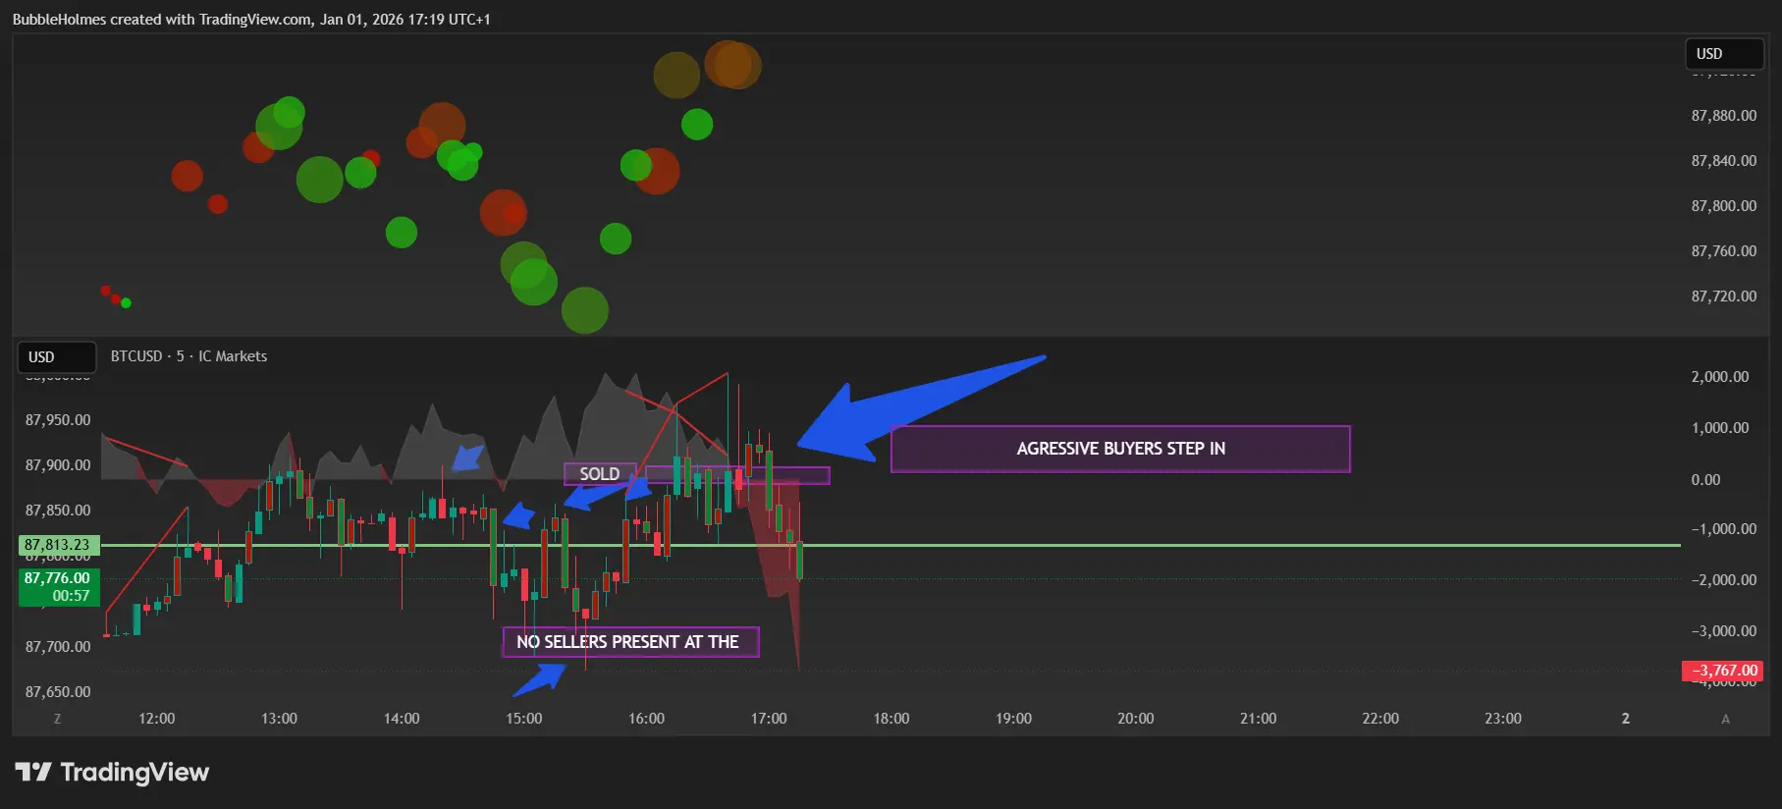Click the red −3,767.00 indicator value label
1782x809 pixels.
tap(1723, 671)
